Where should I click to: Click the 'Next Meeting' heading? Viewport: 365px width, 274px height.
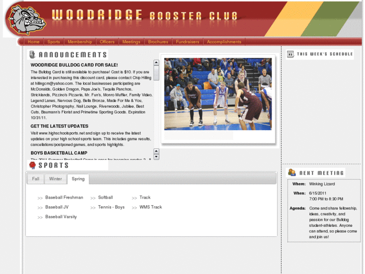pyautogui.click(x=321, y=173)
